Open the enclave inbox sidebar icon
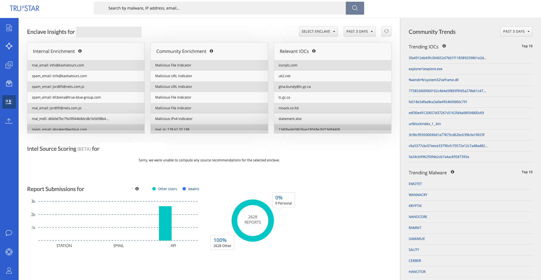Viewport: 541px width, 280px height. click(x=9, y=84)
